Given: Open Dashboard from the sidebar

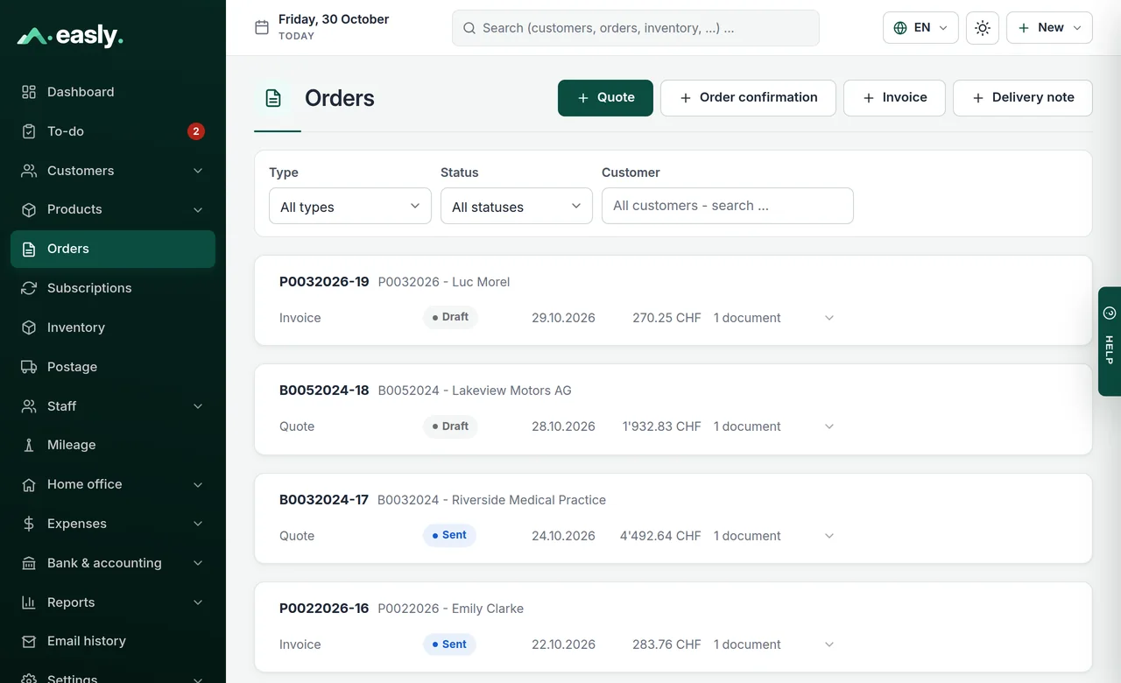Looking at the screenshot, I should point(113,92).
